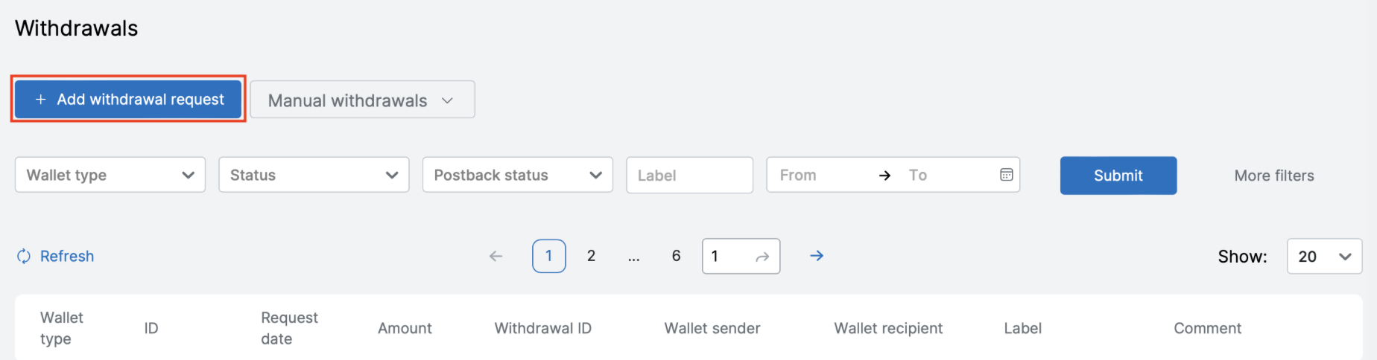Viewport: 1377px width, 360px height.
Task: Open the Manual withdrawals dropdown
Action: (x=362, y=100)
